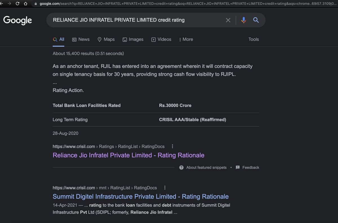
Task: Expand the More search options menu
Action: coord(186,39)
